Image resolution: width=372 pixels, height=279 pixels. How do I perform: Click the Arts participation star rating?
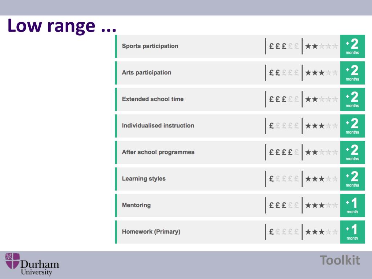[x=322, y=73]
